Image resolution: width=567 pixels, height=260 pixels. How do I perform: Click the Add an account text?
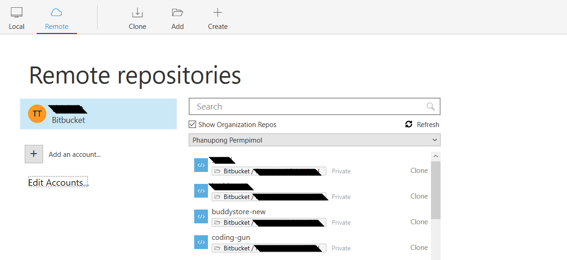[x=75, y=155]
